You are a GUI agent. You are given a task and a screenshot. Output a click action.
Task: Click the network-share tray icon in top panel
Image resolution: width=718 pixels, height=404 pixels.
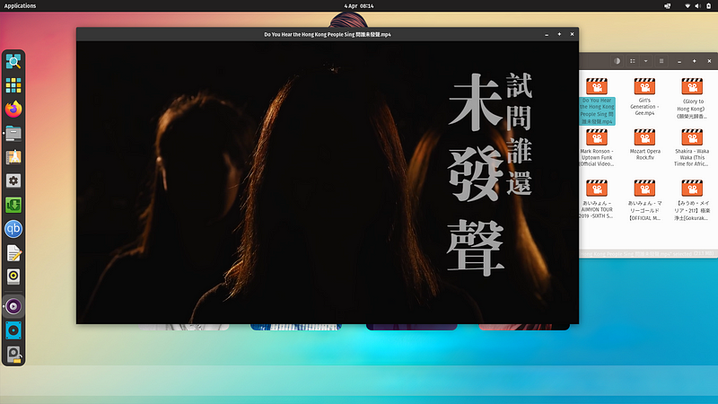tap(667, 6)
